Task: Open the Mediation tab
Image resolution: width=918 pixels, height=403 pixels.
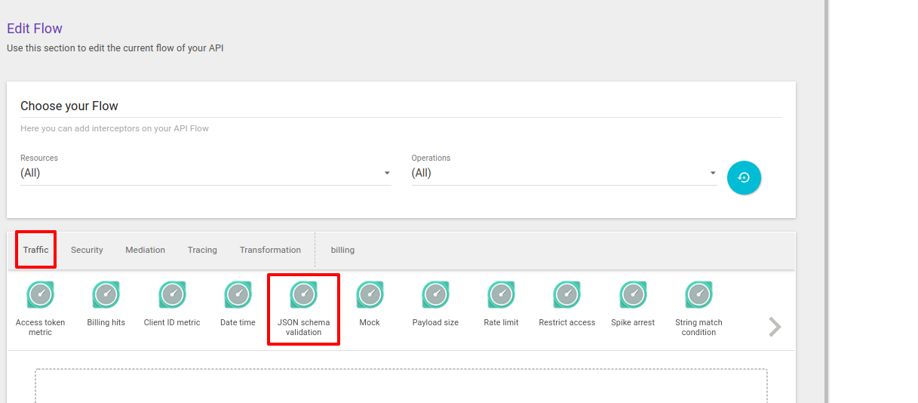Action: pyautogui.click(x=145, y=250)
